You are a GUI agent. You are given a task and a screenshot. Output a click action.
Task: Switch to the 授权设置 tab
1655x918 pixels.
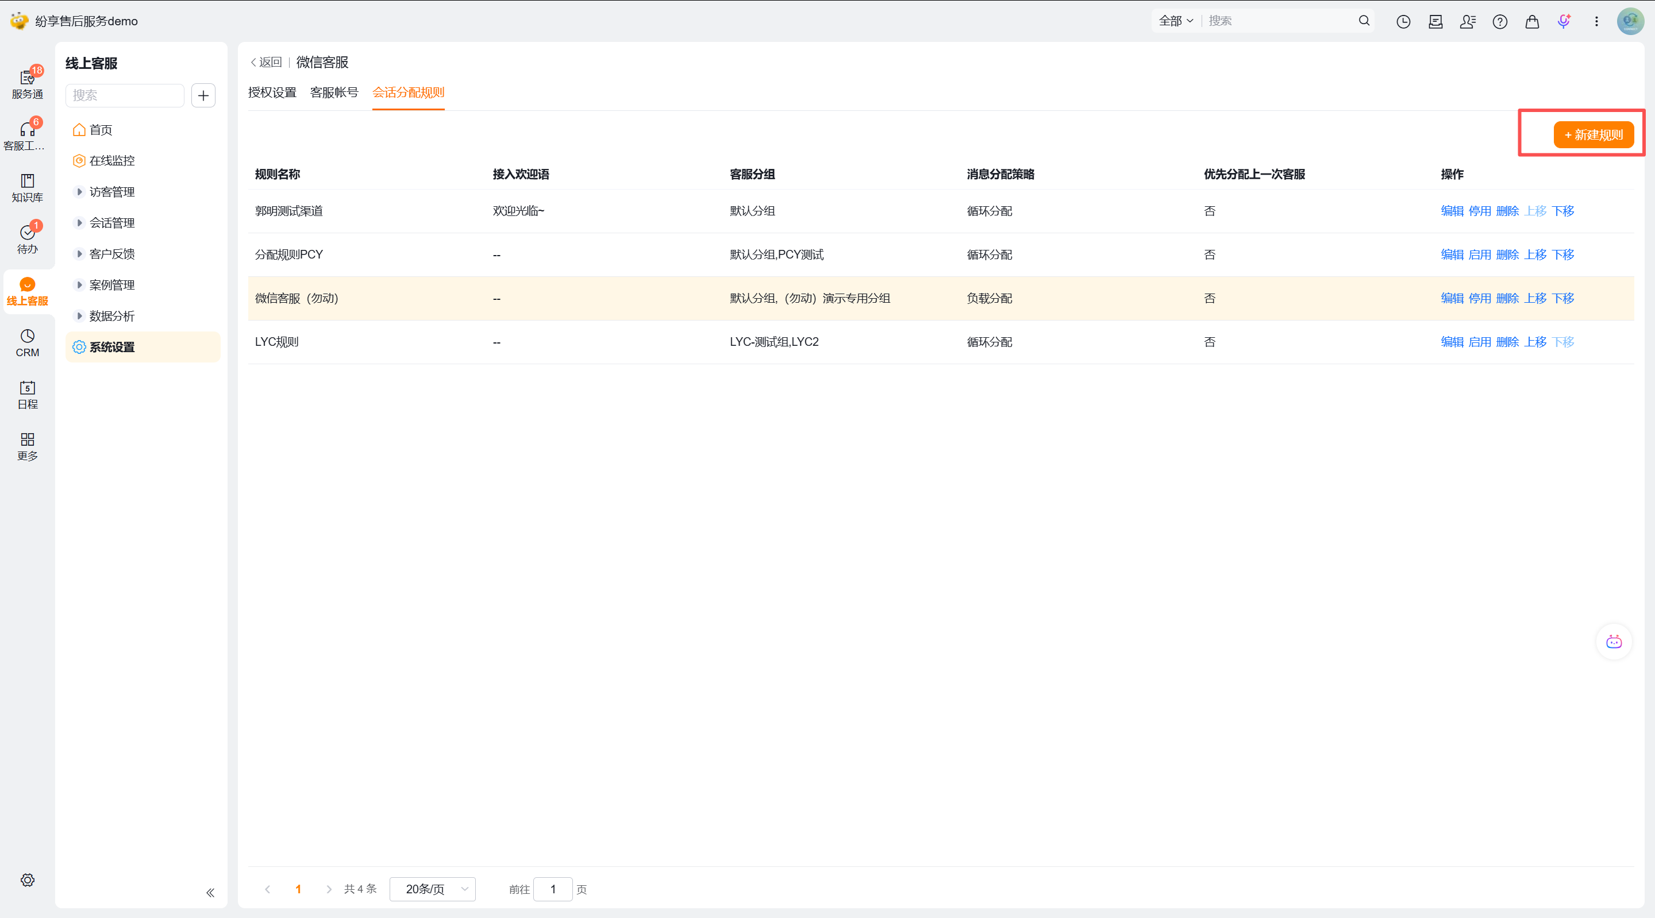[x=272, y=92]
